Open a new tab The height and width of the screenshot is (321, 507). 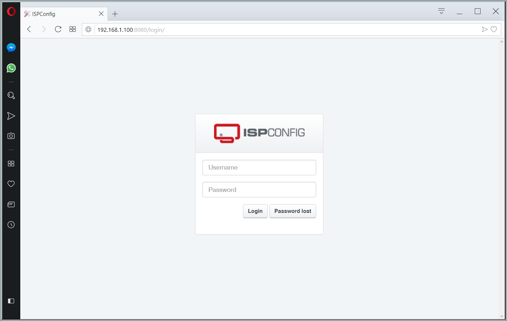[x=115, y=14]
